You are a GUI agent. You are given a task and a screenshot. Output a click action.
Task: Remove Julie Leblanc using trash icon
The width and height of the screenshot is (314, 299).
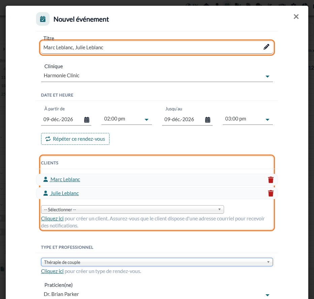coord(271,193)
